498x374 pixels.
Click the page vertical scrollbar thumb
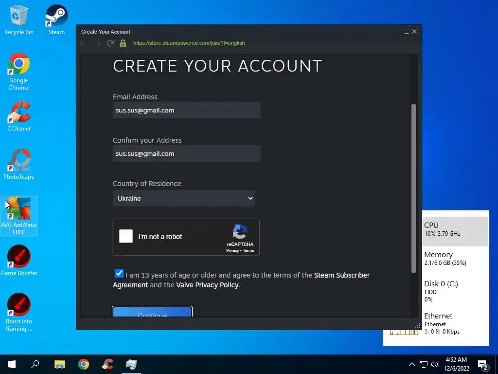pyautogui.click(x=413, y=188)
